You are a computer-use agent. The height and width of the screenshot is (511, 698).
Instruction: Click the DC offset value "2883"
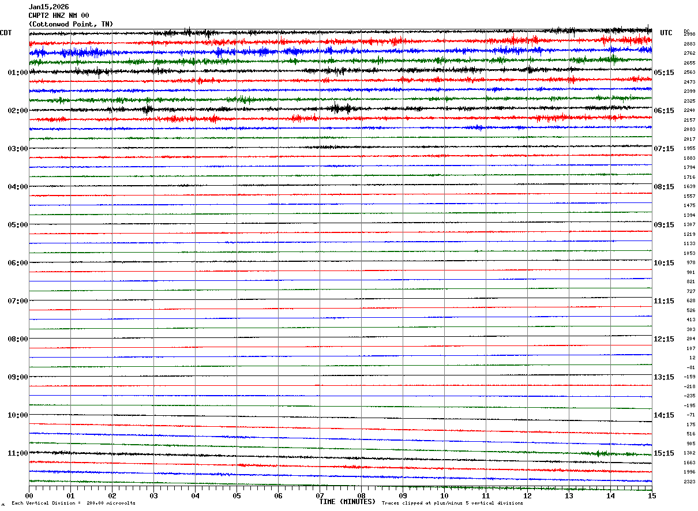coord(689,44)
